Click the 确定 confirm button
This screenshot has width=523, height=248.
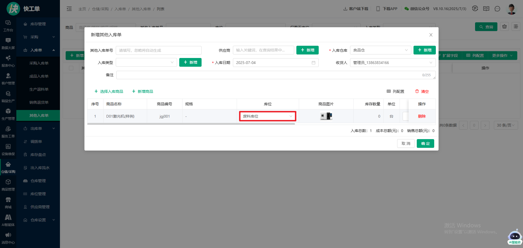(425, 143)
